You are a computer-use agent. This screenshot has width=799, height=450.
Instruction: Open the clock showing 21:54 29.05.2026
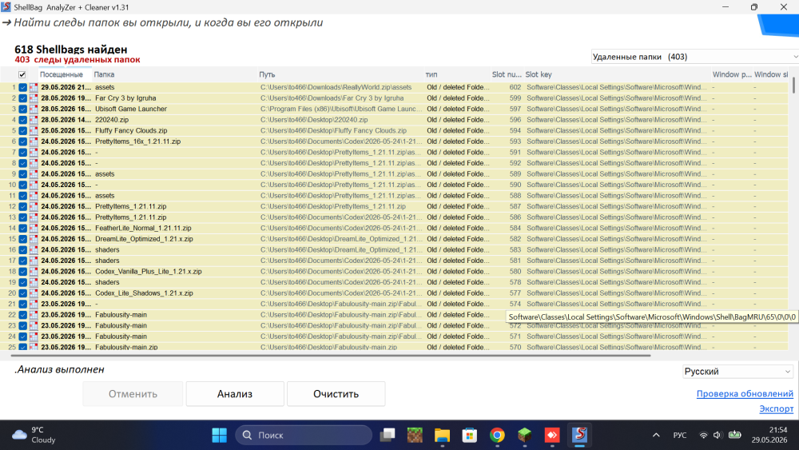[x=769, y=435]
